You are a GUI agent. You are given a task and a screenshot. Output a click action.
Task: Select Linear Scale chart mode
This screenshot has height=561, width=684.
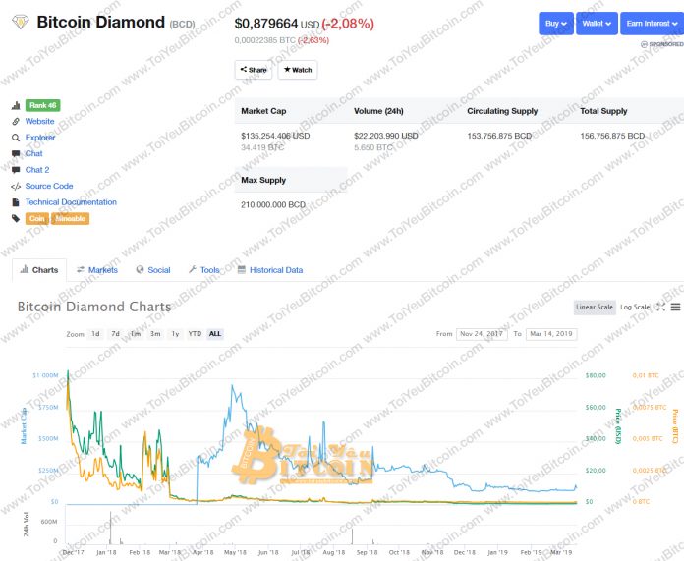pos(595,308)
